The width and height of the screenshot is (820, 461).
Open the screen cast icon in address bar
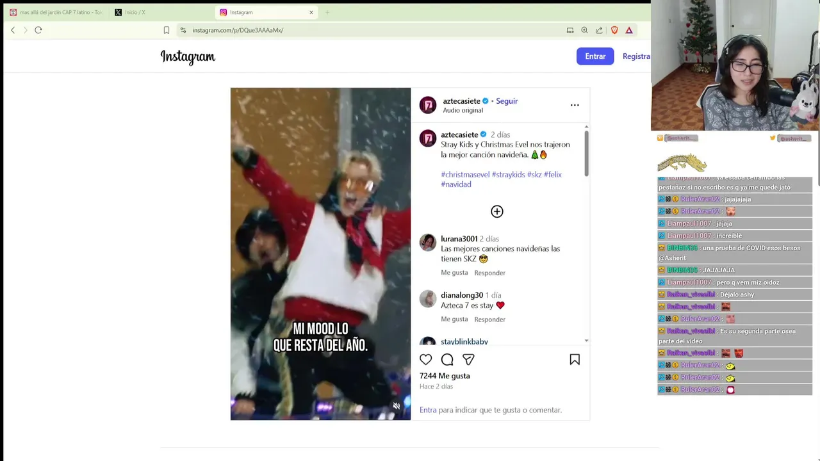point(570,30)
